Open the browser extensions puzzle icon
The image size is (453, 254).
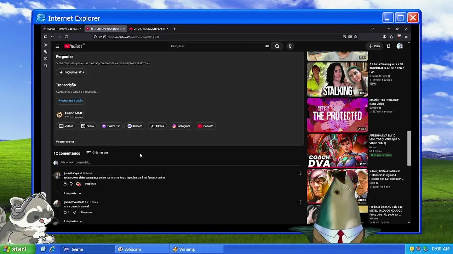coord(391,37)
